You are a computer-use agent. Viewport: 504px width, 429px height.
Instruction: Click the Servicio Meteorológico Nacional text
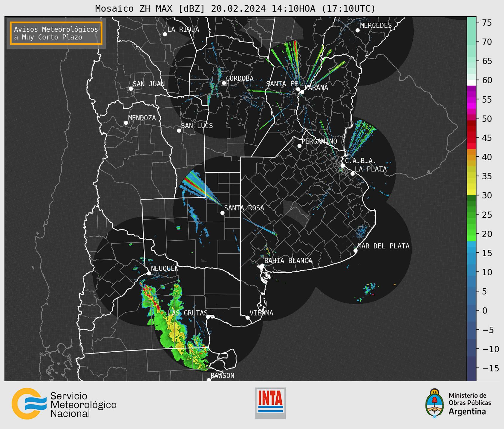tap(83, 405)
